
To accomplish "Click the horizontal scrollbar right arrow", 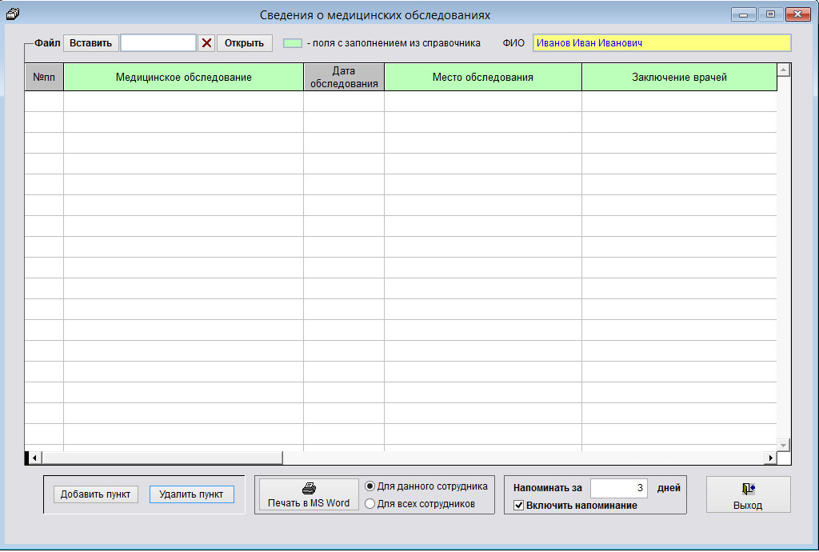I will click(770, 458).
